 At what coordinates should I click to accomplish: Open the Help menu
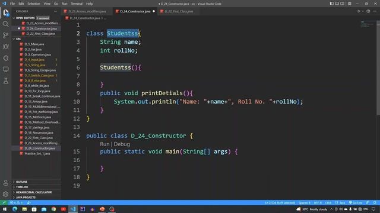pos(89,4)
